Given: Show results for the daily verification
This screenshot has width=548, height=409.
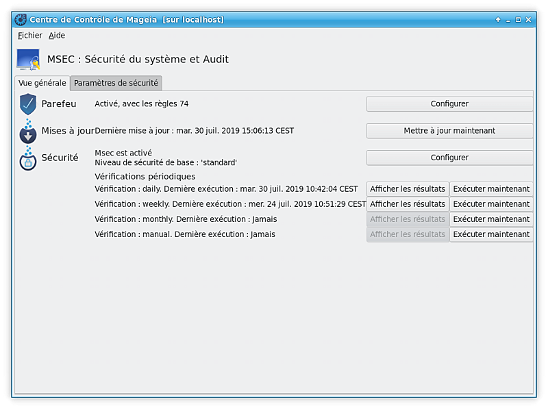Looking at the screenshot, I should (x=408, y=189).
